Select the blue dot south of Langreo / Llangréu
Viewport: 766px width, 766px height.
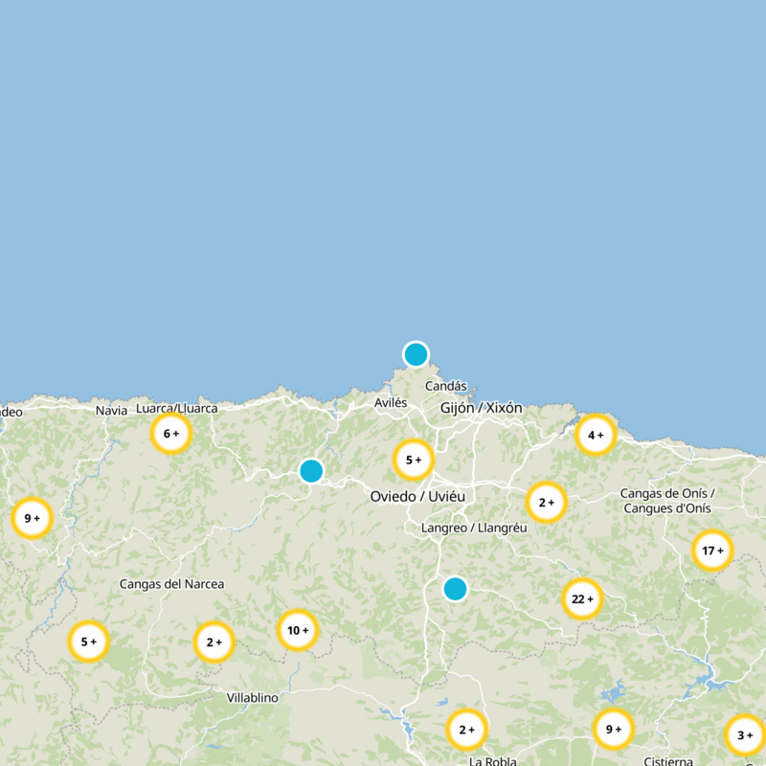454,590
